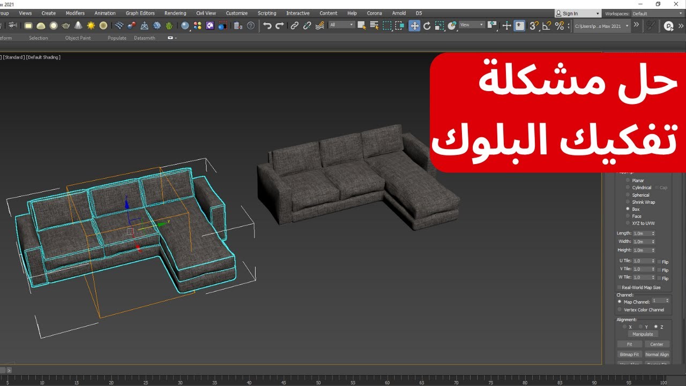Viewport: 686px width, 386px height.
Task: Select the Vertex Color Channel radio button
Action: (620, 309)
